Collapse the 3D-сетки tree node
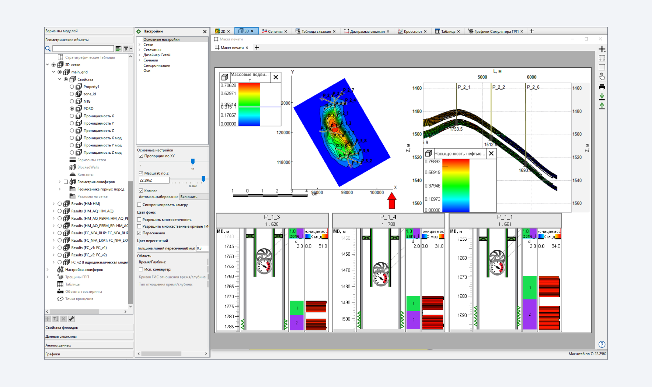This screenshot has height=387, width=652. (48, 65)
